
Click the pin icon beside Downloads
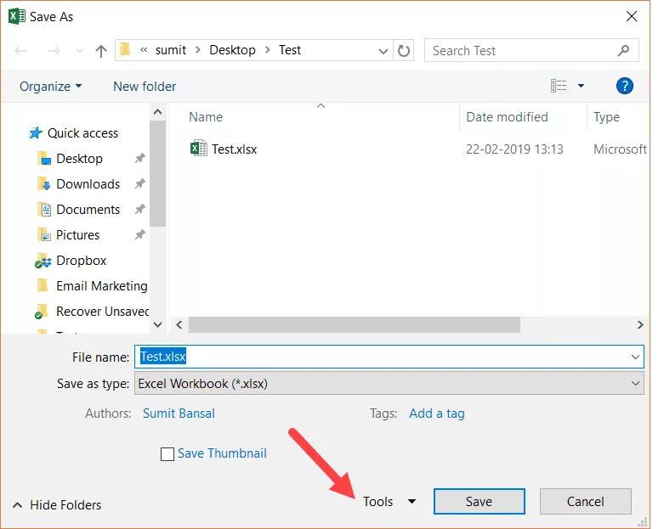139,183
